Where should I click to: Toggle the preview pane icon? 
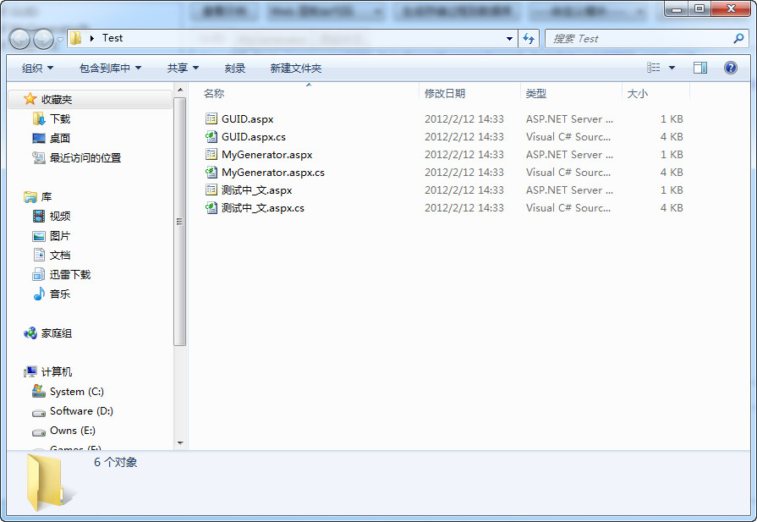click(700, 68)
